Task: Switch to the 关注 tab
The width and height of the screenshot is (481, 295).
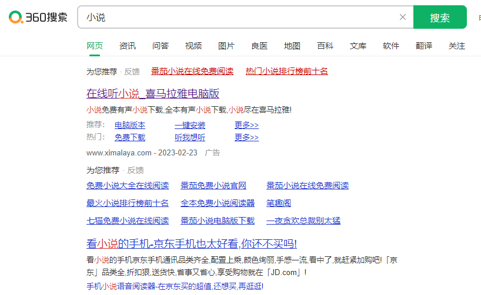Action: (x=457, y=46)
